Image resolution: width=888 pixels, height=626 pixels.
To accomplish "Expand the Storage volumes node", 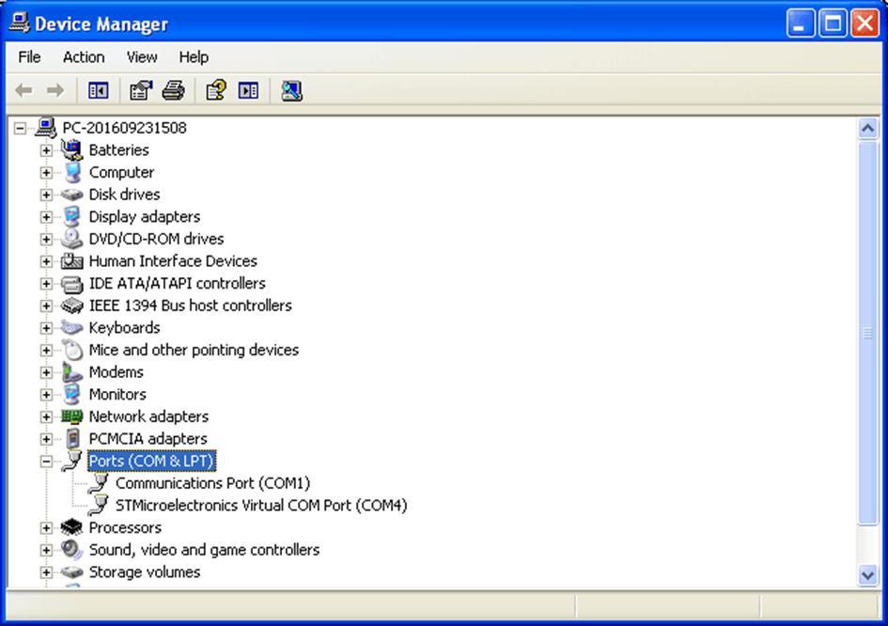I will tap(46, 572).
